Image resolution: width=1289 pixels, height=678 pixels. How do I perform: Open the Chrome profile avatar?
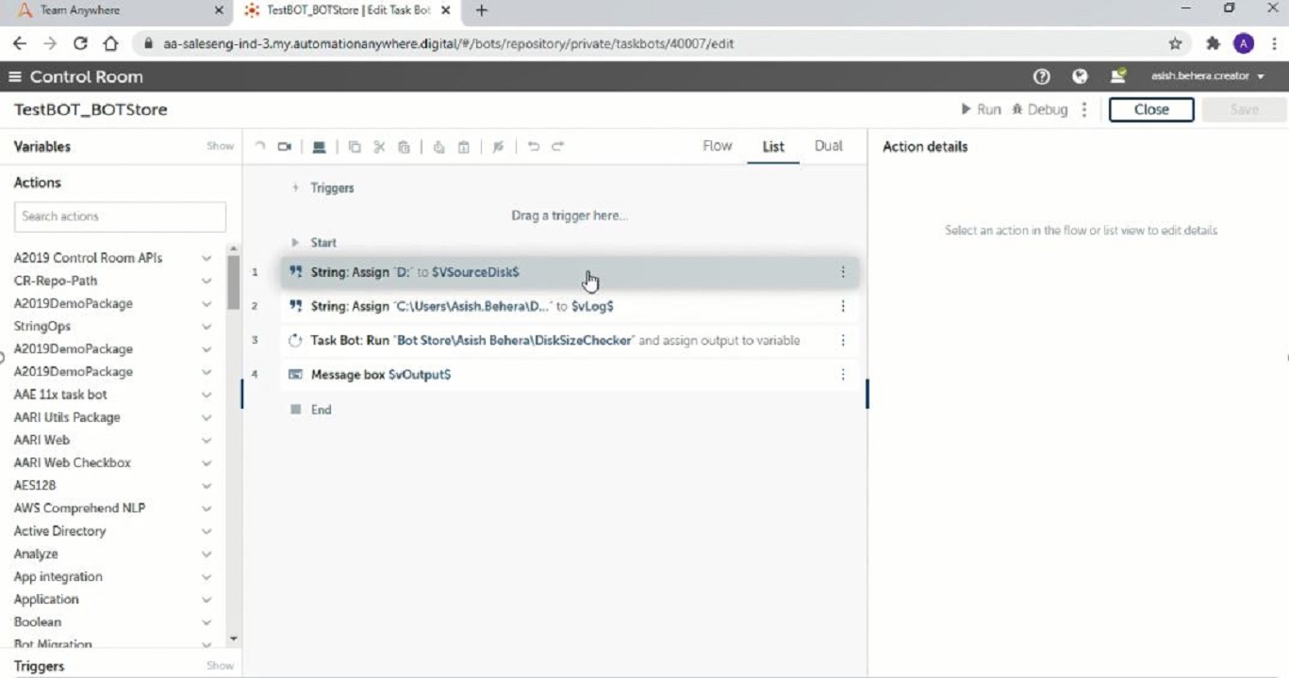click(1244, 43)
